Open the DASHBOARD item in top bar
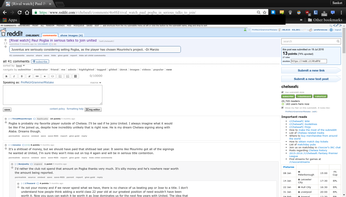 (24, 26)
